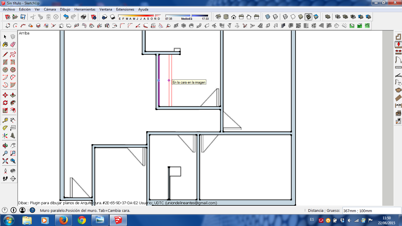402x226 pixels.
Task: Toggle Back Edges style
Action: click(x=275, y=17)
